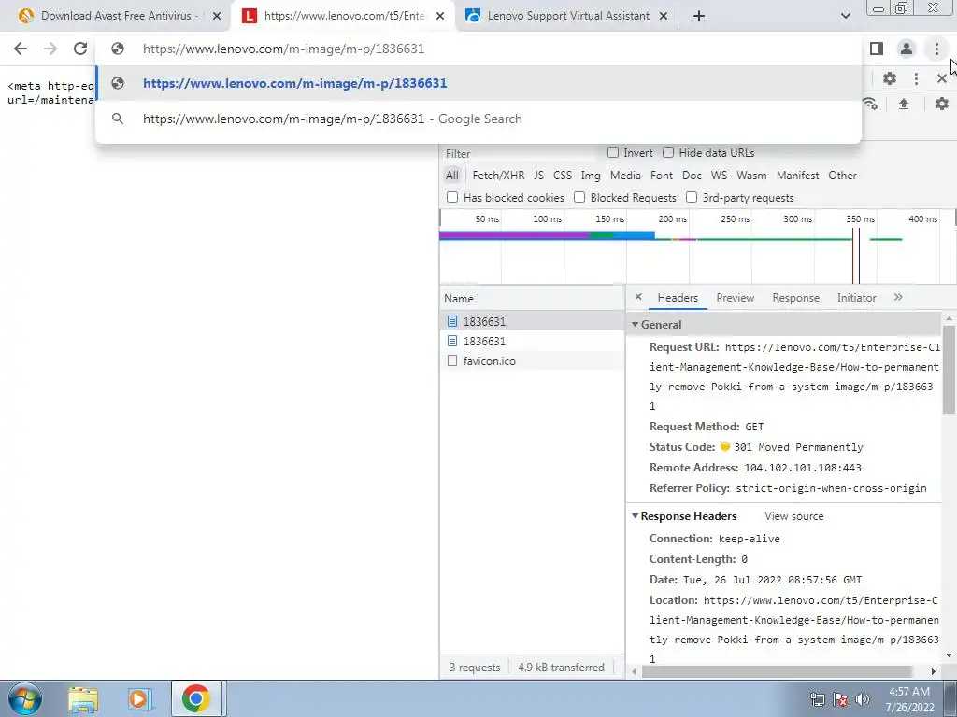This screenshot has width=957, height=717.
Task: Filter requests by Fetch/XHR
Action: (x=498, y=176)
